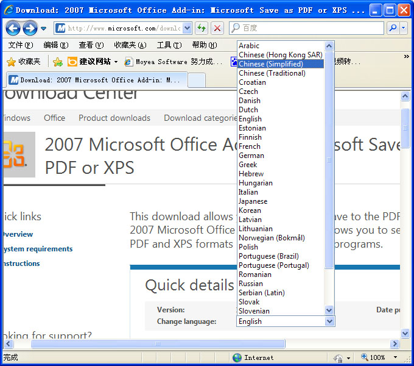Select Hungarian language option
The width and height of the screenshot is (414, 366).
[x=281, y=183]
